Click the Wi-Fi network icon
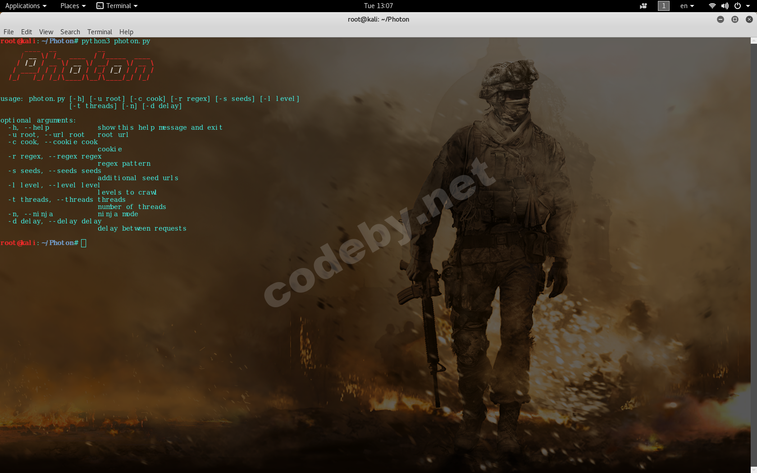The width and height of the screenshot is (757, 473). click(x=712, y=6)
